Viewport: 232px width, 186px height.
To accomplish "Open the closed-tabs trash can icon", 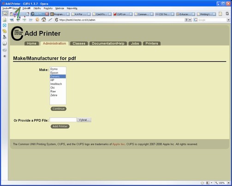I will [x=227, y=14].
